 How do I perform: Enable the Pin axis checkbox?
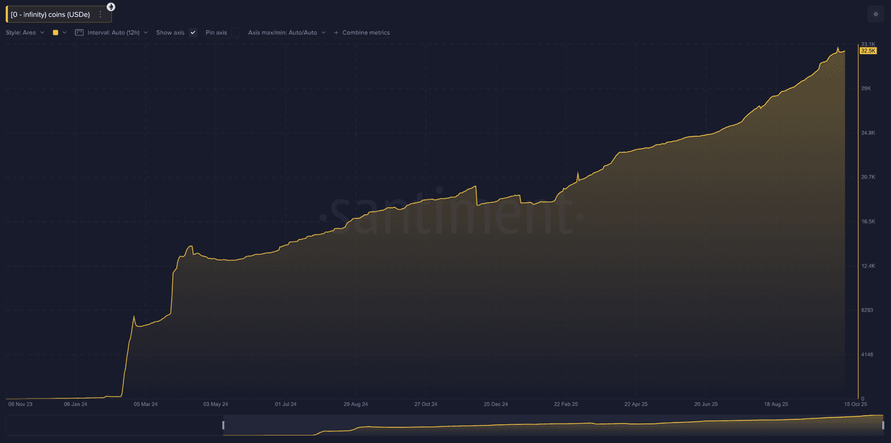pos(235,33)
